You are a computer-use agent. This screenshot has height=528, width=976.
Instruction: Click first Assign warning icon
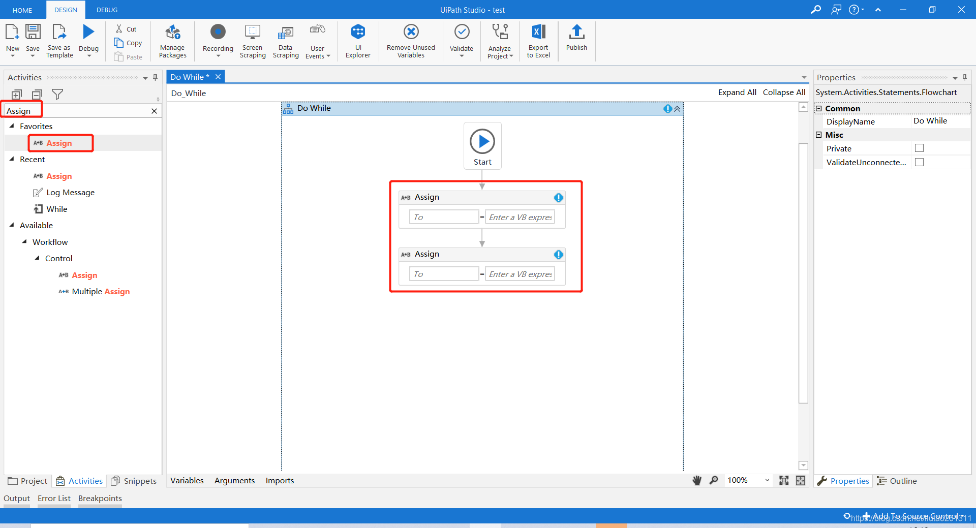point(559,198)
